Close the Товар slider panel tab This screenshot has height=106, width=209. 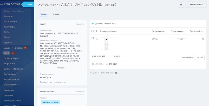[25, 4]
